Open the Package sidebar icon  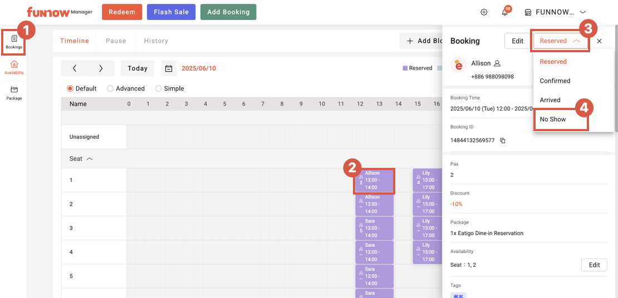14,93
